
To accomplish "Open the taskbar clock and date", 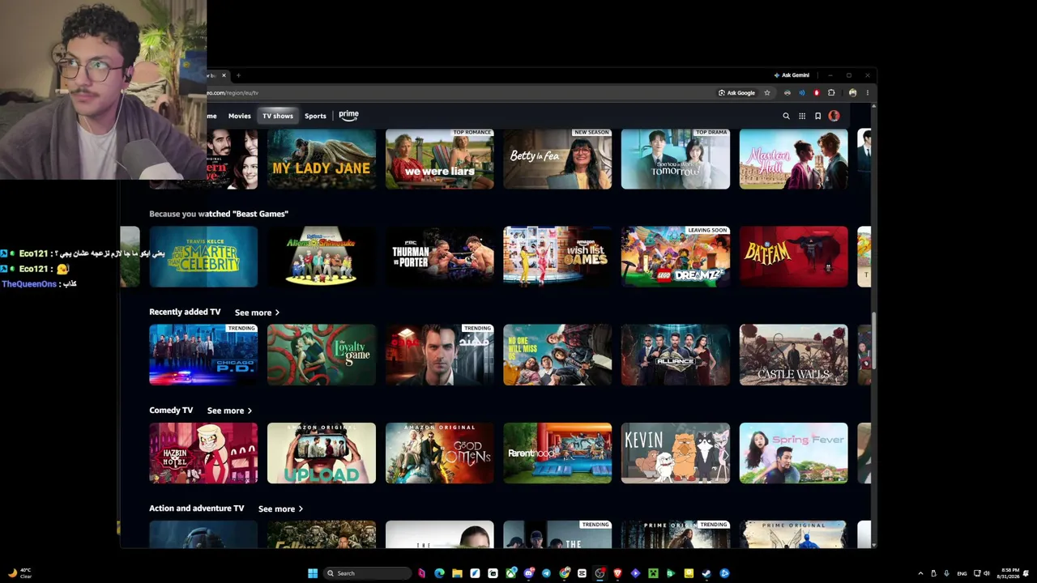I will pos(1009,573).
